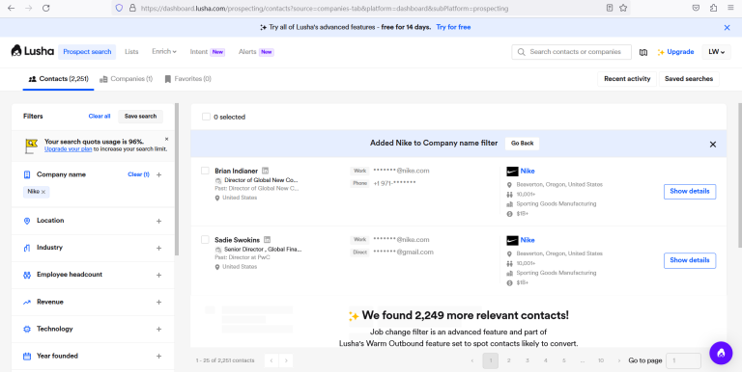Click Nike logo in Brian Indianer row
This screenshot has height=372, width=742.
pos(512,172)
